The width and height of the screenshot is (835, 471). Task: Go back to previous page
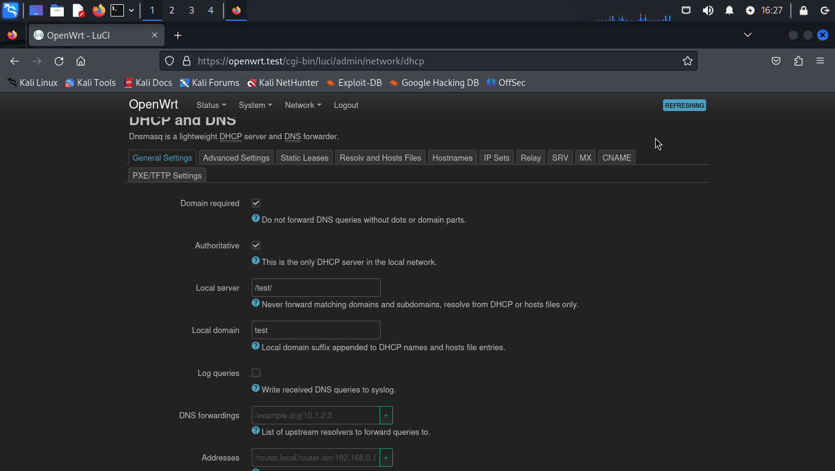click(15, 61)
